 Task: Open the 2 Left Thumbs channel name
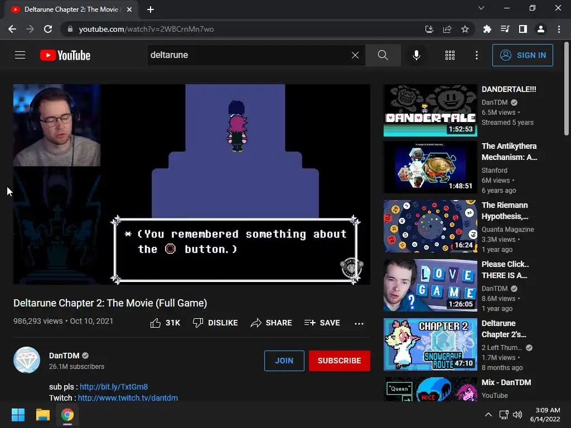(502, 348)
